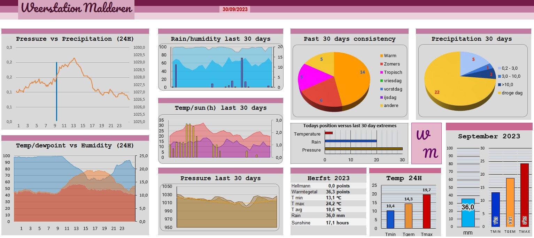534x238 pixels.
Task: Click the WM logo tile
Action: pos(426,143)
